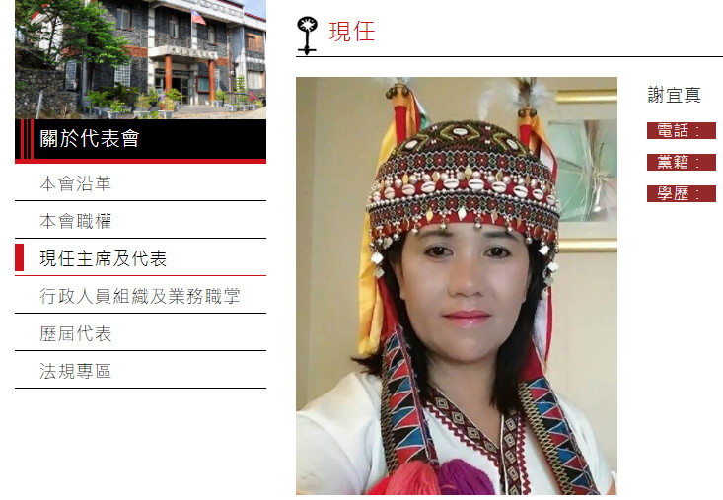Open the 本會沿革 sidebar menu item
Viewport: 723px width, 500px height.
[x=76, y=183]
